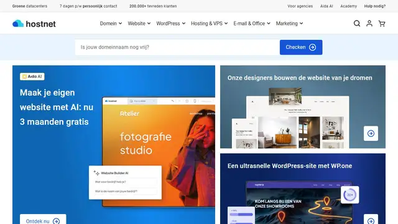
Task: Open the Aida AI top link
Action: point(326,6)
